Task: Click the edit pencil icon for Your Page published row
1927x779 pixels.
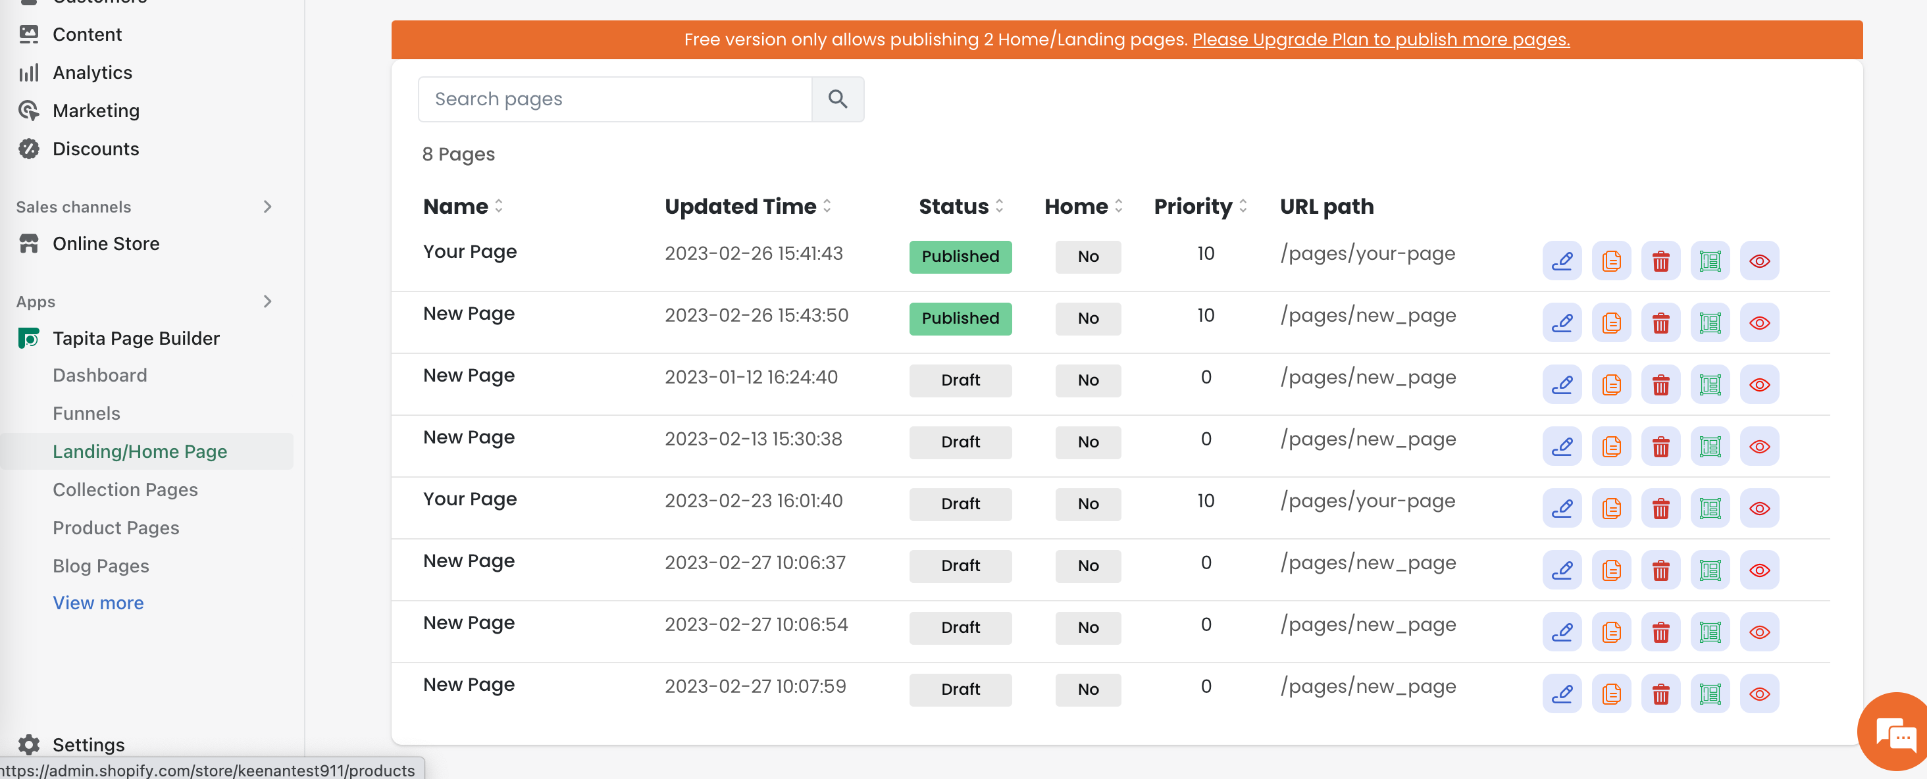Action: (x=1561, y=261)
